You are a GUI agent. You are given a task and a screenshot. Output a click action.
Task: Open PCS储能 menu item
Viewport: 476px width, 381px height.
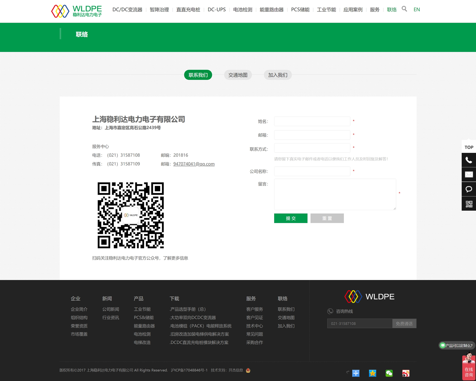tap(300, 10)
